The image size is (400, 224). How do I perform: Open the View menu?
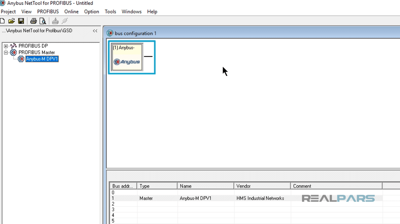point(26,12)
